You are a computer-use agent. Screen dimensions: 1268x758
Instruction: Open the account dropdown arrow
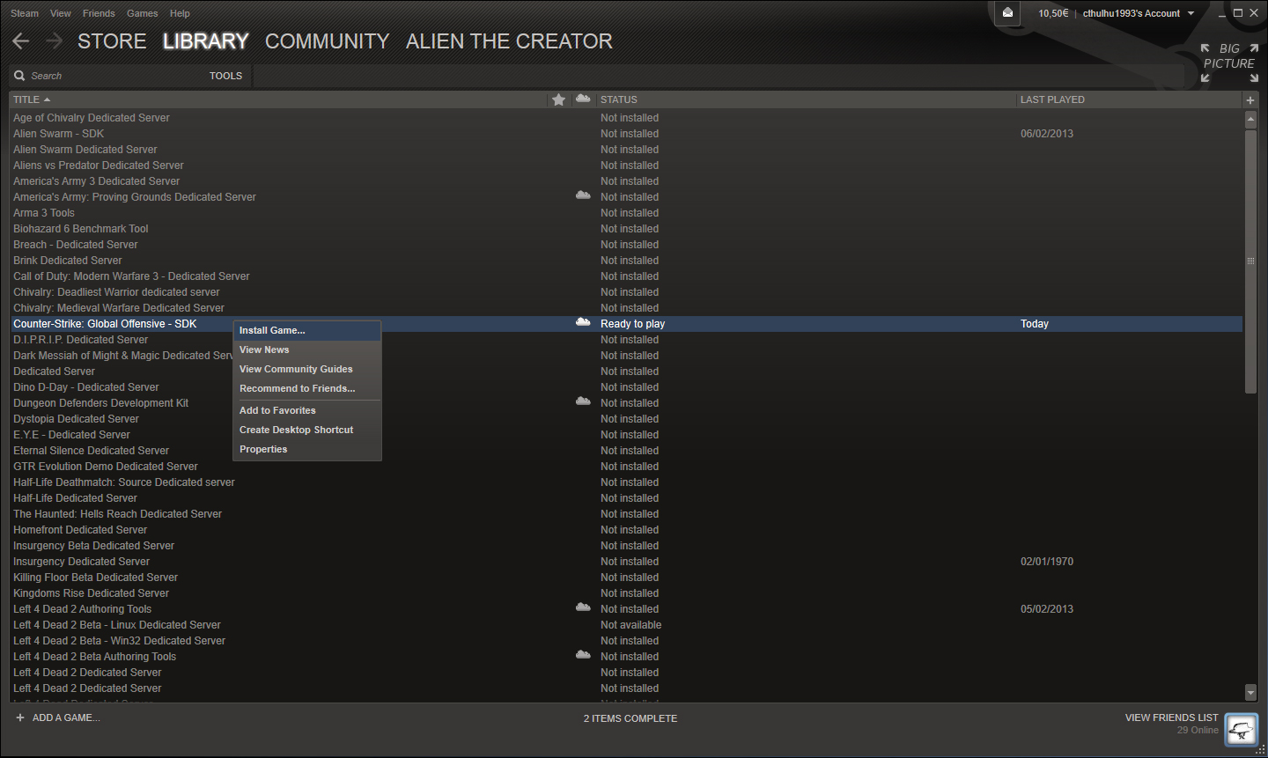coord(1191,13)
